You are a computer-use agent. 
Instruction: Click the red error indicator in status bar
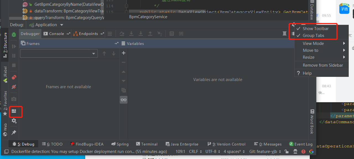303,152
